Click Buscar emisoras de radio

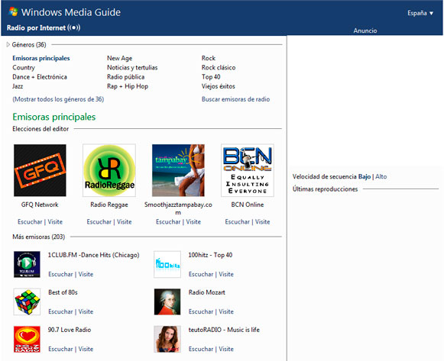point(235,99)
